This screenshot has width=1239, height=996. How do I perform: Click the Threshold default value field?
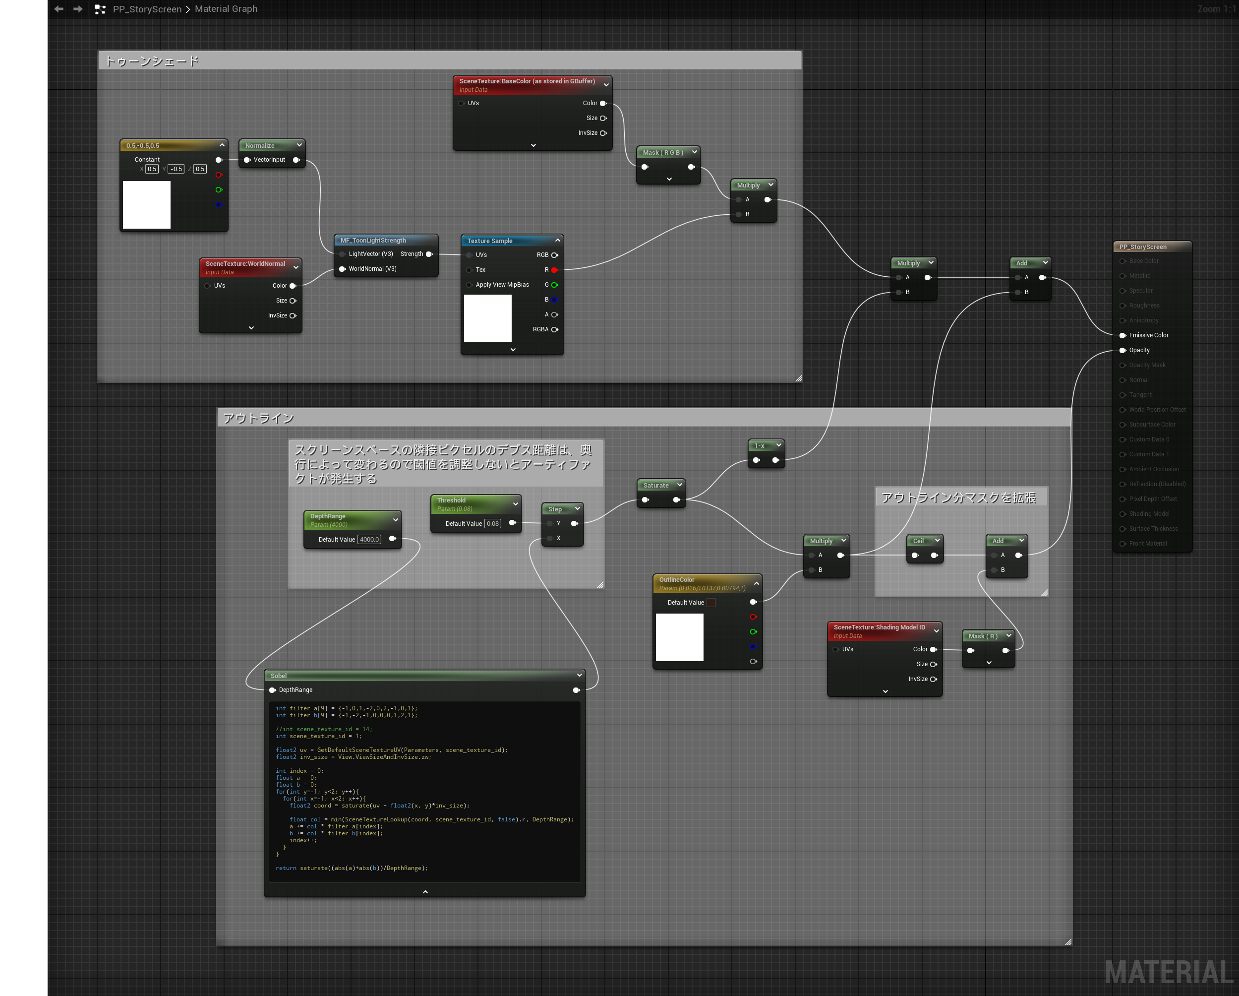(492, 523)
